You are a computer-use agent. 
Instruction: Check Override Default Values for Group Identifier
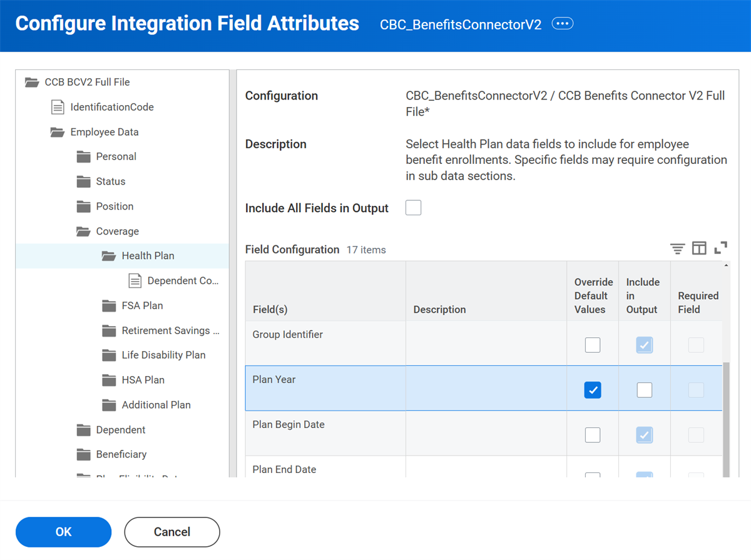coord(592,345)
